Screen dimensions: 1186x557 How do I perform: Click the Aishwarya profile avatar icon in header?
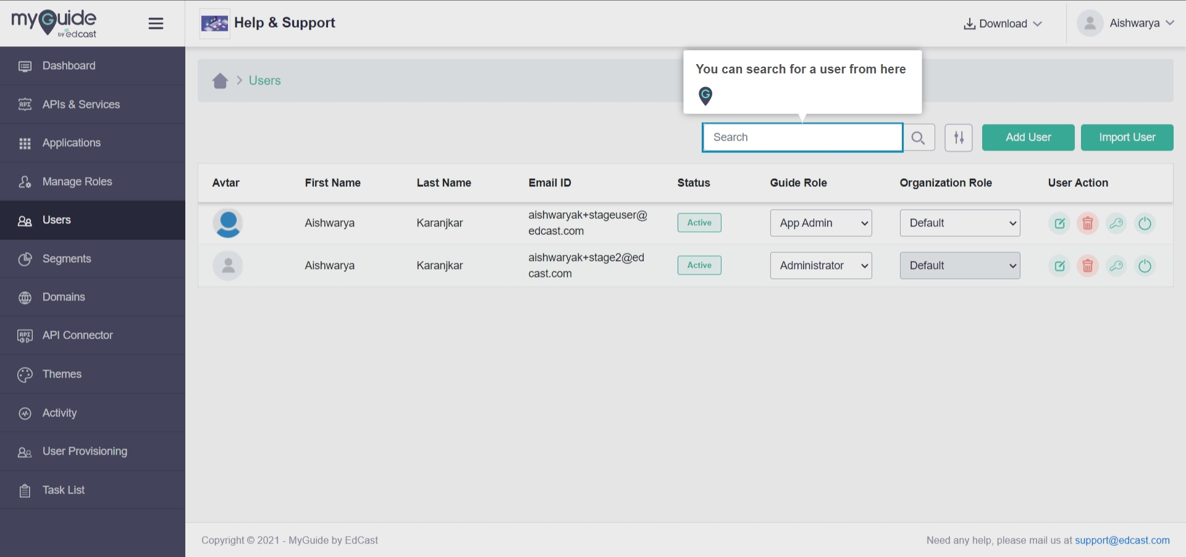[x=1090, y=23]
